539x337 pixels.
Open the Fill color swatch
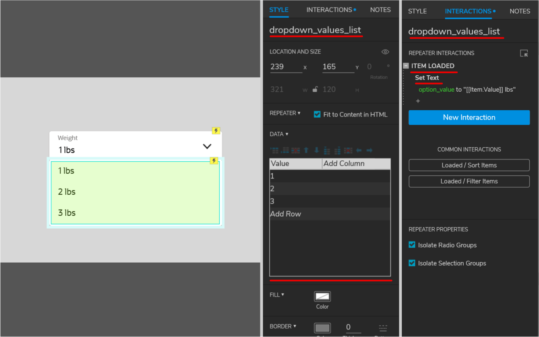click(x=322, y=297)
